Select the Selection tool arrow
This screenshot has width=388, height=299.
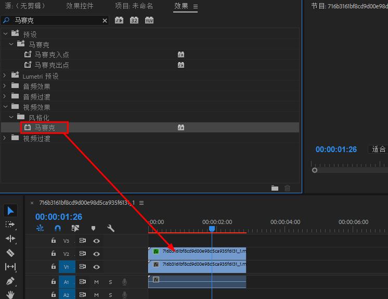11,210
